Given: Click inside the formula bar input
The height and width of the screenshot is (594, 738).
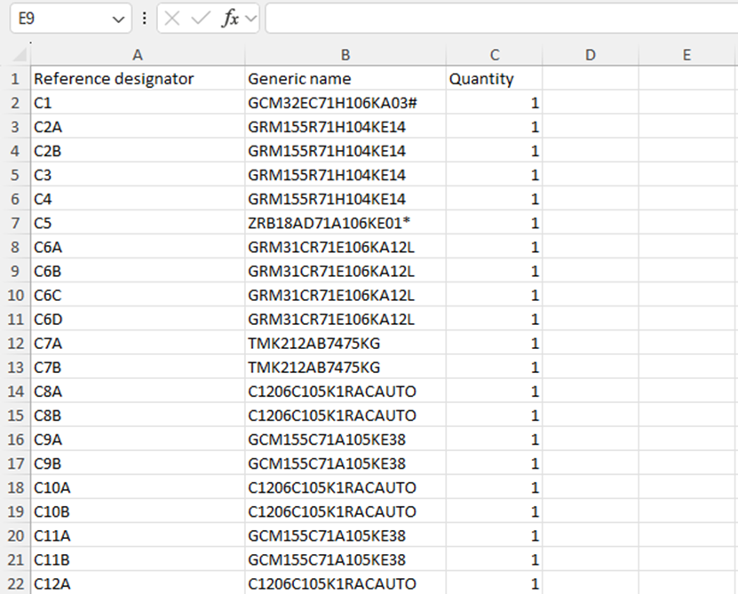Looking at the screenshot, I should pos(497,19).
